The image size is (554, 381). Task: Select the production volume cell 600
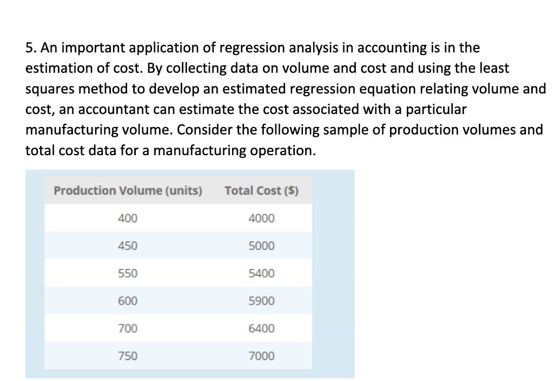128,300
